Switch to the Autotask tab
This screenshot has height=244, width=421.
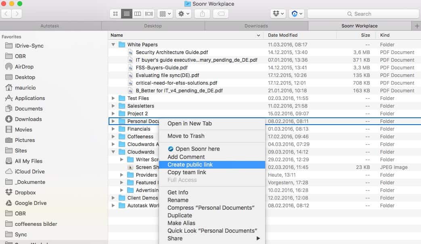coord(50,26)
